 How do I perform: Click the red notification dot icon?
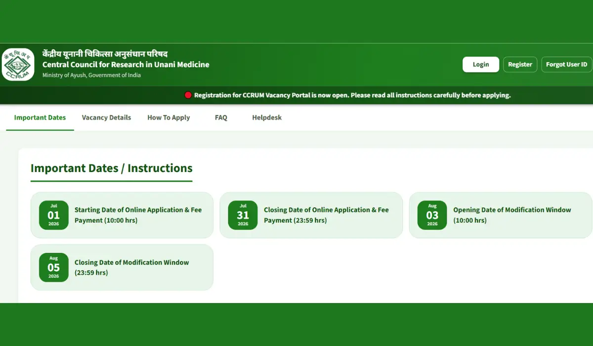[188, 95]
